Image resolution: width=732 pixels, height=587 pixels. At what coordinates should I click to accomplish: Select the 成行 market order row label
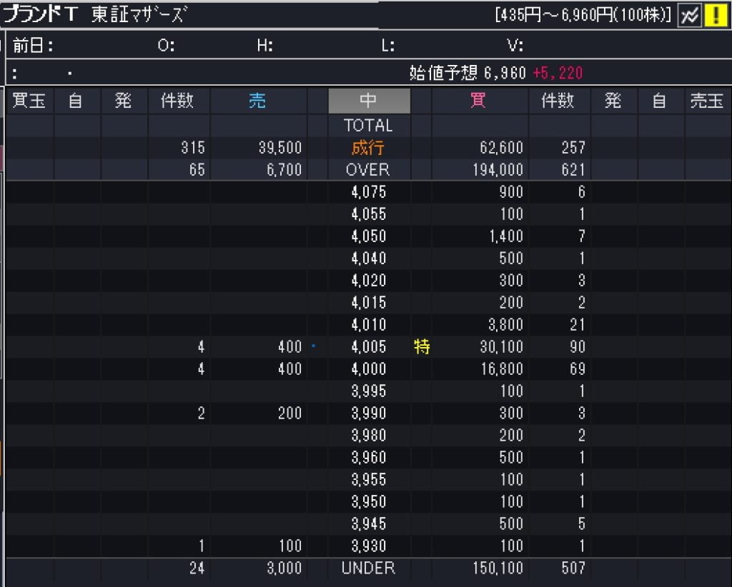369,148
